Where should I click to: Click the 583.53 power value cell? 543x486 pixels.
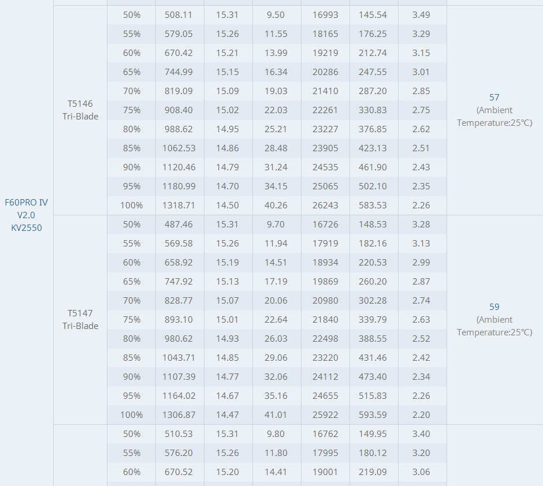pos(374,205)
